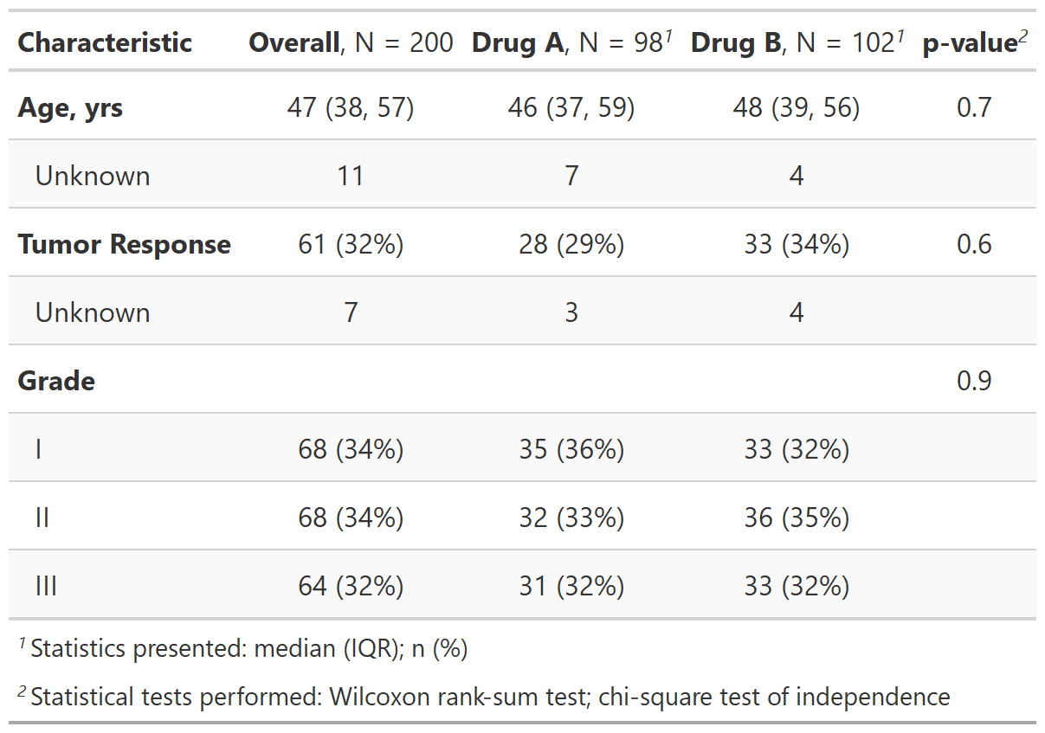
Task: Select the Grade row label
Action: pyautogui.click(x=56, y=382)
